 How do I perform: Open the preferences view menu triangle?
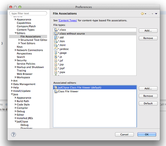pos(156,13)
